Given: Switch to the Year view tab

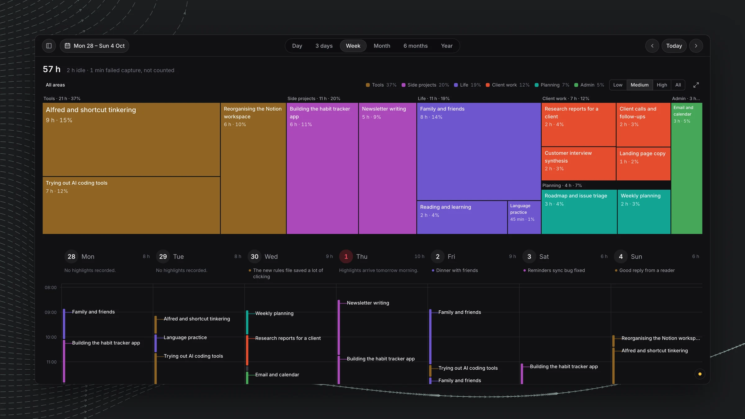Looking at the screenshot, I should [447, 46].
